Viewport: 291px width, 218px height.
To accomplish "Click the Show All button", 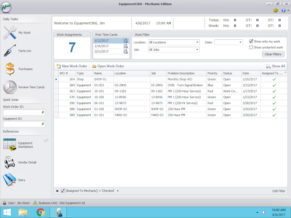I will pos(275,66).
